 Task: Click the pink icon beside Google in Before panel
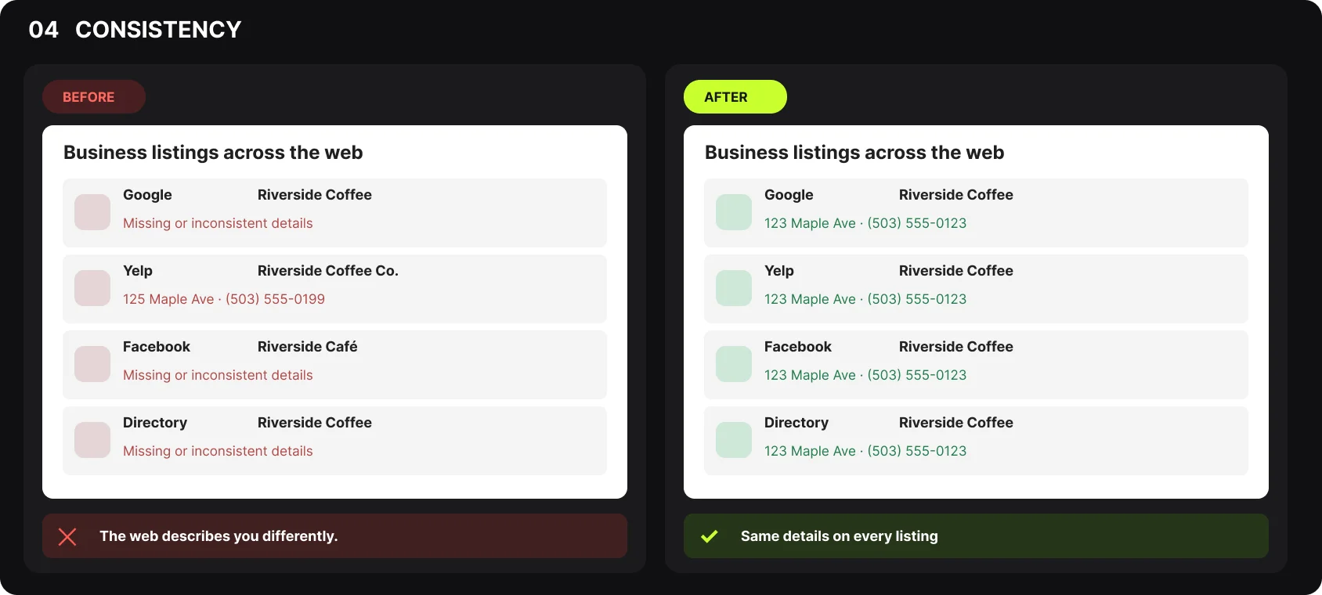click(x=92, y=212)
